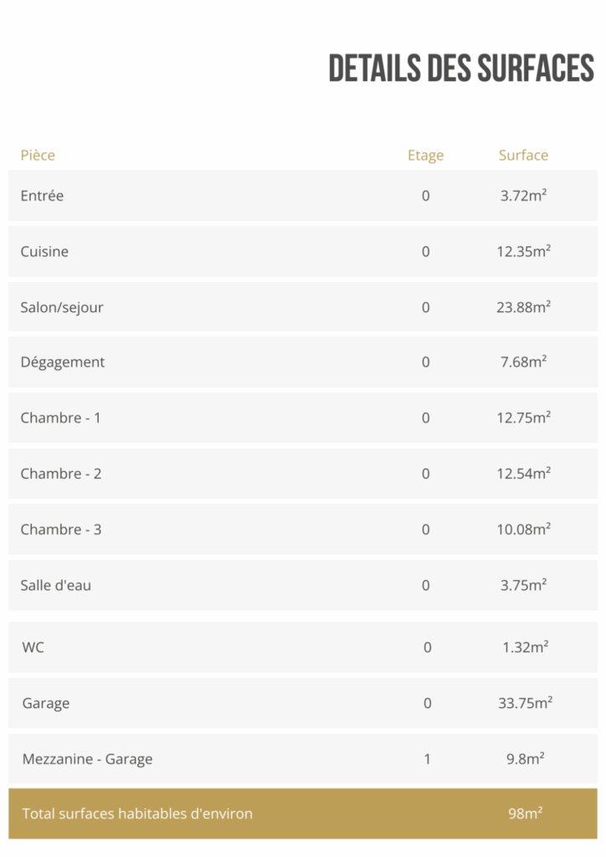Click the Mezzanine floor number 1
This screenshot has height=857, width=606.
pyautogui.click(x=428, y=759)
